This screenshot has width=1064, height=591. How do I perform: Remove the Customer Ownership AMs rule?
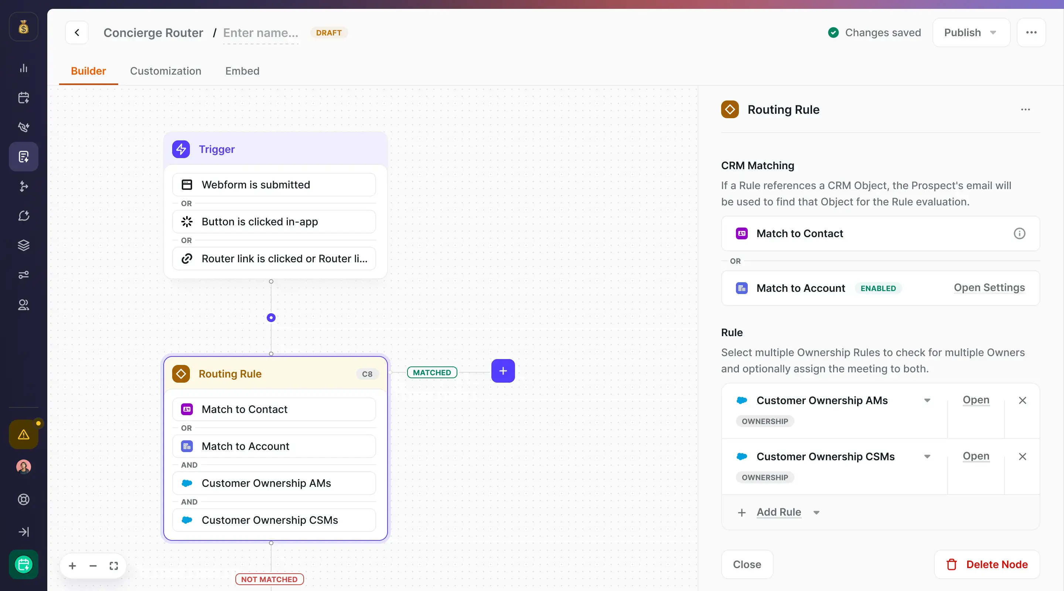tap(1022, 401)
